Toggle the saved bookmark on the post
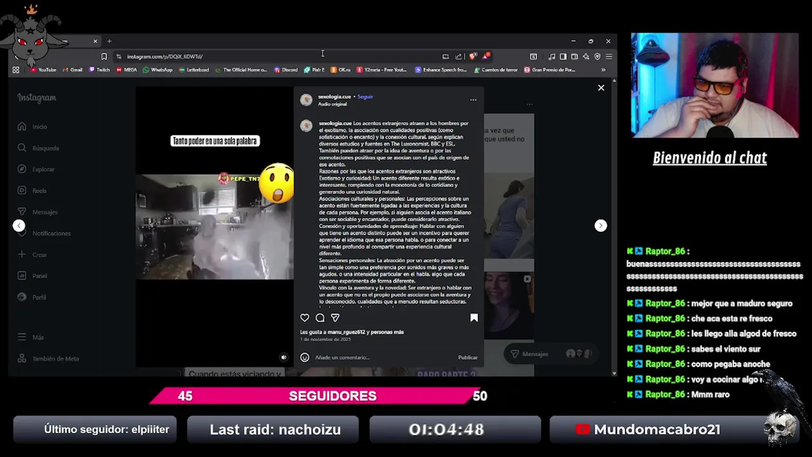 pyautogui.click(x=474, y=318)
